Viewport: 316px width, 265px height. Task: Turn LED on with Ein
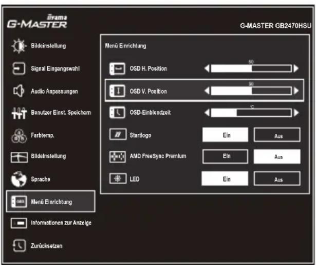[x=225, y=179]
